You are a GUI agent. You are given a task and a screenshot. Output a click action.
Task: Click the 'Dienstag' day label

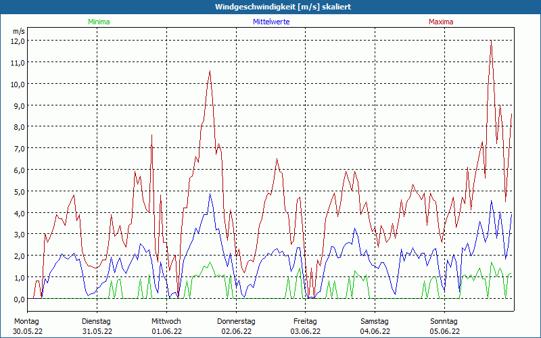click(96, 322)
